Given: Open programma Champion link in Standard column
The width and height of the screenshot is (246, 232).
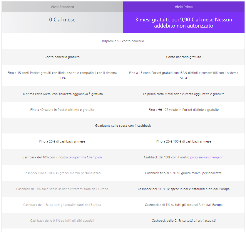Looking at the screenshot, I should pyautogui.click(x=85, y=157).
